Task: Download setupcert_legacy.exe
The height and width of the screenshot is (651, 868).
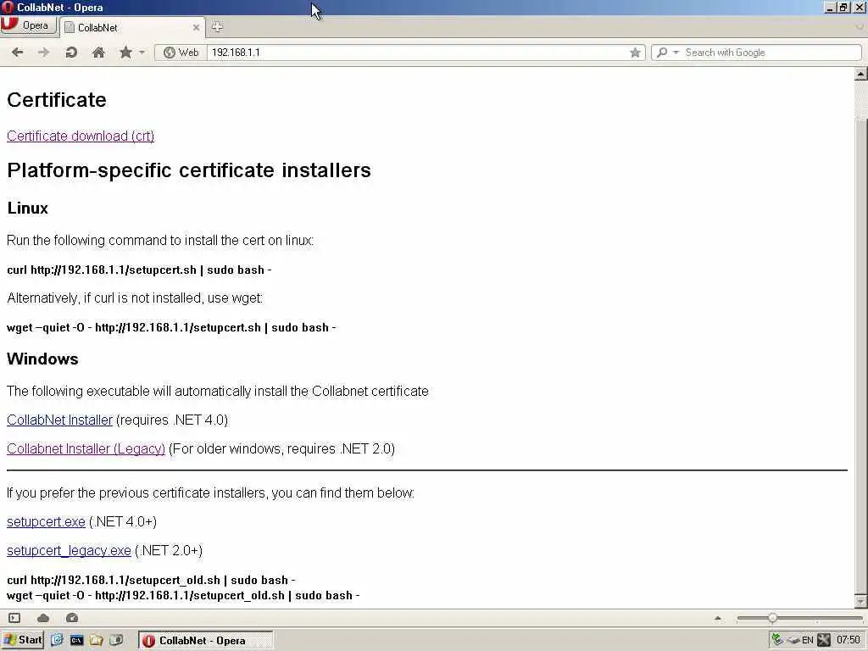Action: (x=69, y=551)
